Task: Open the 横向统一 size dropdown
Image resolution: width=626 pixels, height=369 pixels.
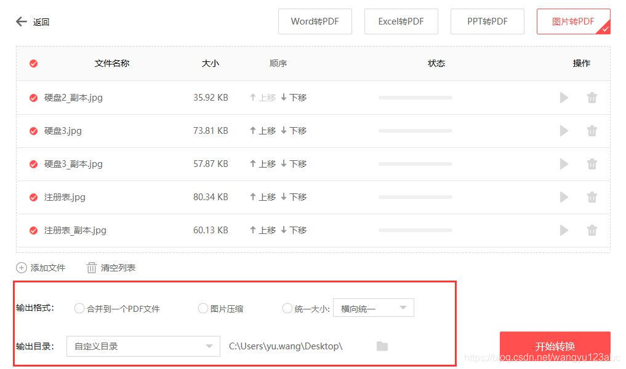Action: pos(373,308)
